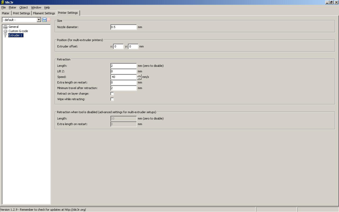Click the 'Retract on layer change:' label

(x=73, y=94)
